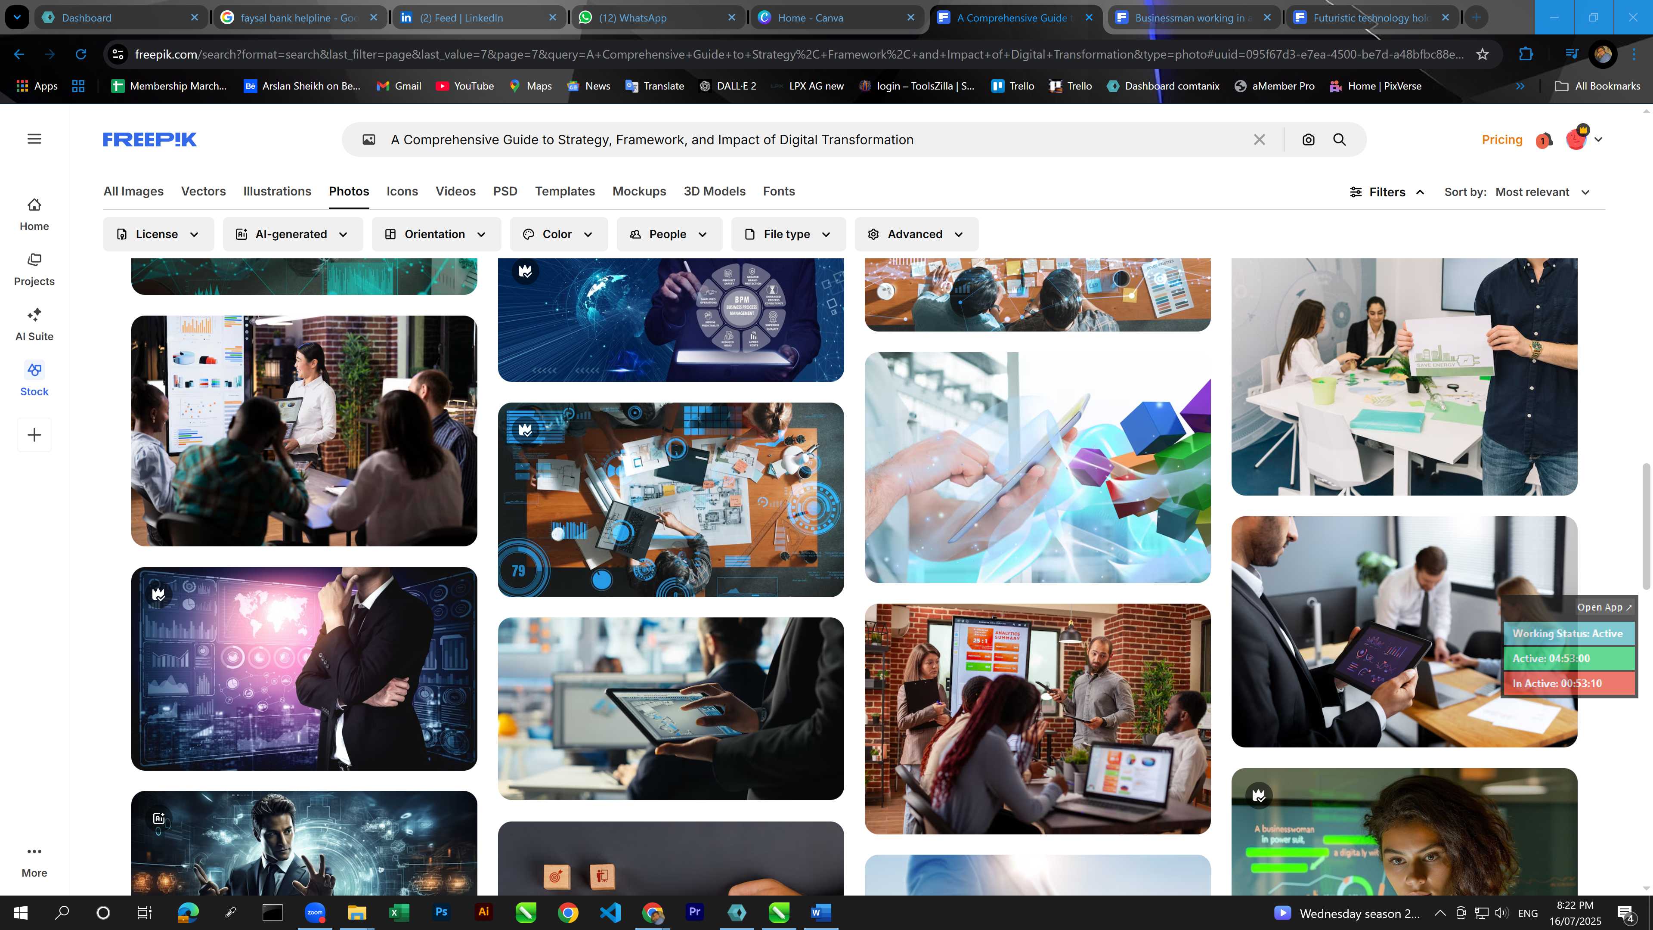Open the office presentation meeting photo
The height and width of the screenshot is (930, 1653).
click(x=304, y=431)
